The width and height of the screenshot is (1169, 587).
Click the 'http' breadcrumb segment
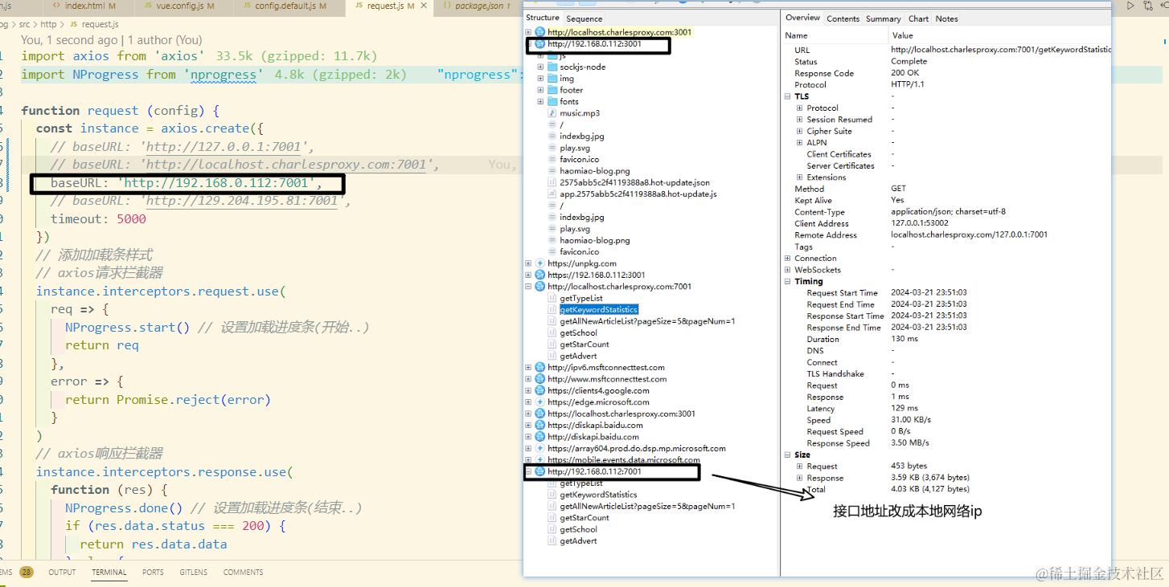coord(48,25)
